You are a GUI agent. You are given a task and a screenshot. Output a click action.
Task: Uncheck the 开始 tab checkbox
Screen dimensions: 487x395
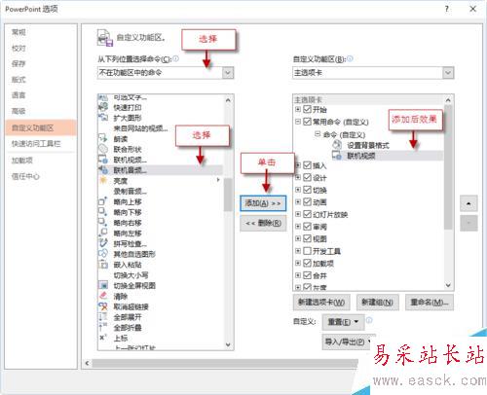coord(307,109)
